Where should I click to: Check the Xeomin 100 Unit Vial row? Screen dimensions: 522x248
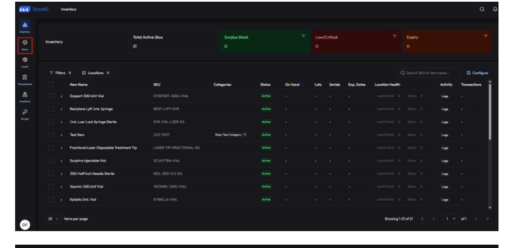(x=51, y=187)
